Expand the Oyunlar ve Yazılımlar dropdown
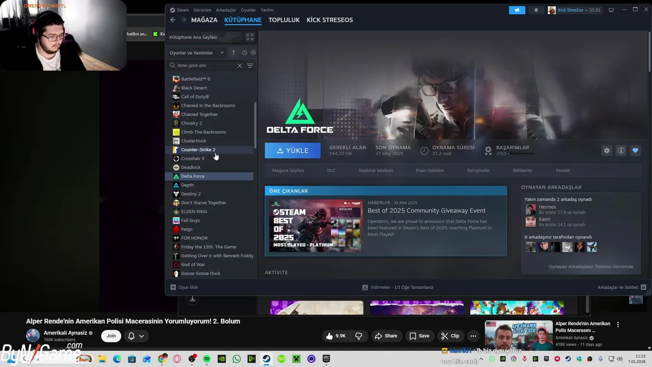 click(x=197, y=53)
